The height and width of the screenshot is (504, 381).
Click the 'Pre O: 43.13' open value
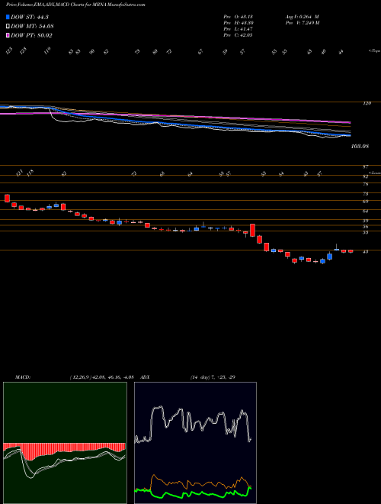click(238, 17)
